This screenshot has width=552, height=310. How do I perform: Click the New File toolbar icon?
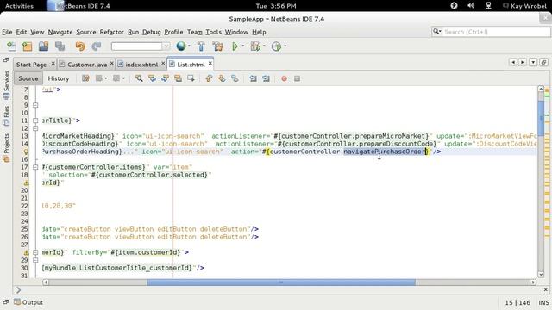tap(11, 46)
